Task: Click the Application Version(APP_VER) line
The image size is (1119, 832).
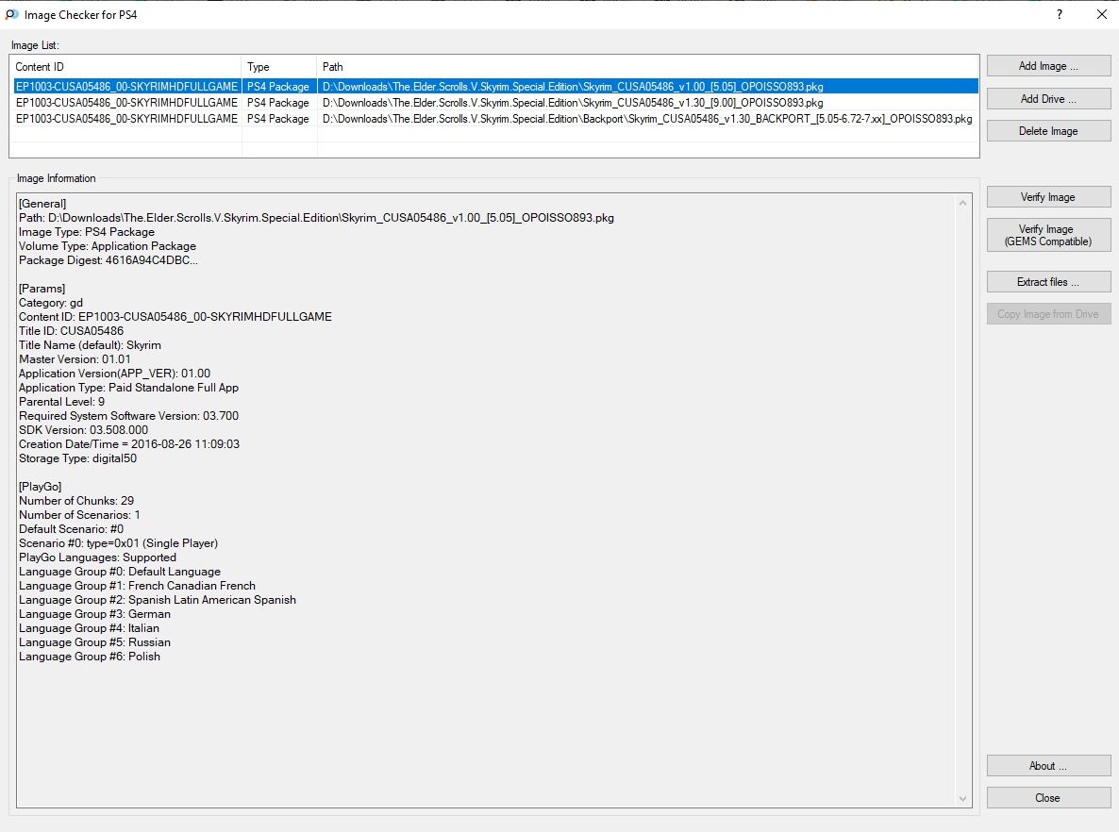Action: (115, 374)
